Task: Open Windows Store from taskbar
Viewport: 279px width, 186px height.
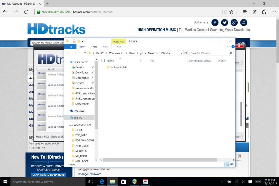Action: (x=123, y=182)
